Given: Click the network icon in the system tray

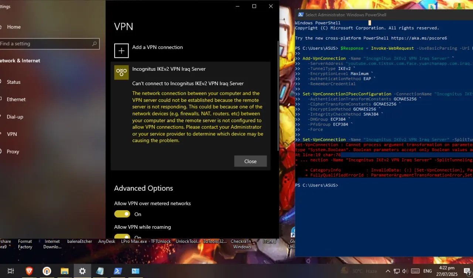Looking at the screenshot, I should click(x=396, y=271).
